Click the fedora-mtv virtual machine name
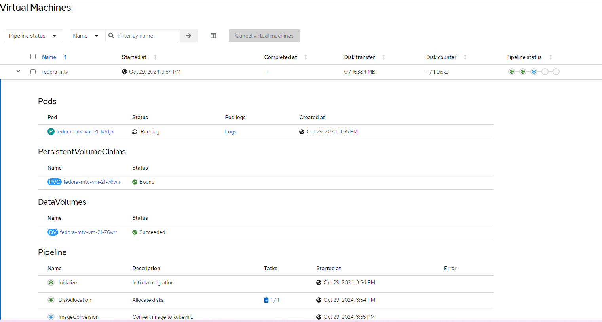 pos(55,72)
